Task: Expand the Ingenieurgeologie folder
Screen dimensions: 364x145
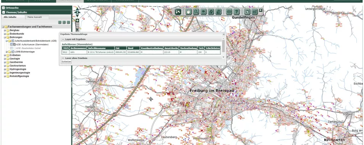Action: click(x=5, y=72)
